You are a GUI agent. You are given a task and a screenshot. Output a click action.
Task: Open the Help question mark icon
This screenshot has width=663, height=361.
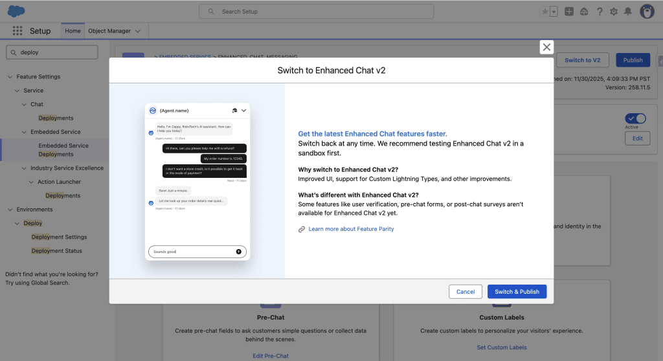600,12
